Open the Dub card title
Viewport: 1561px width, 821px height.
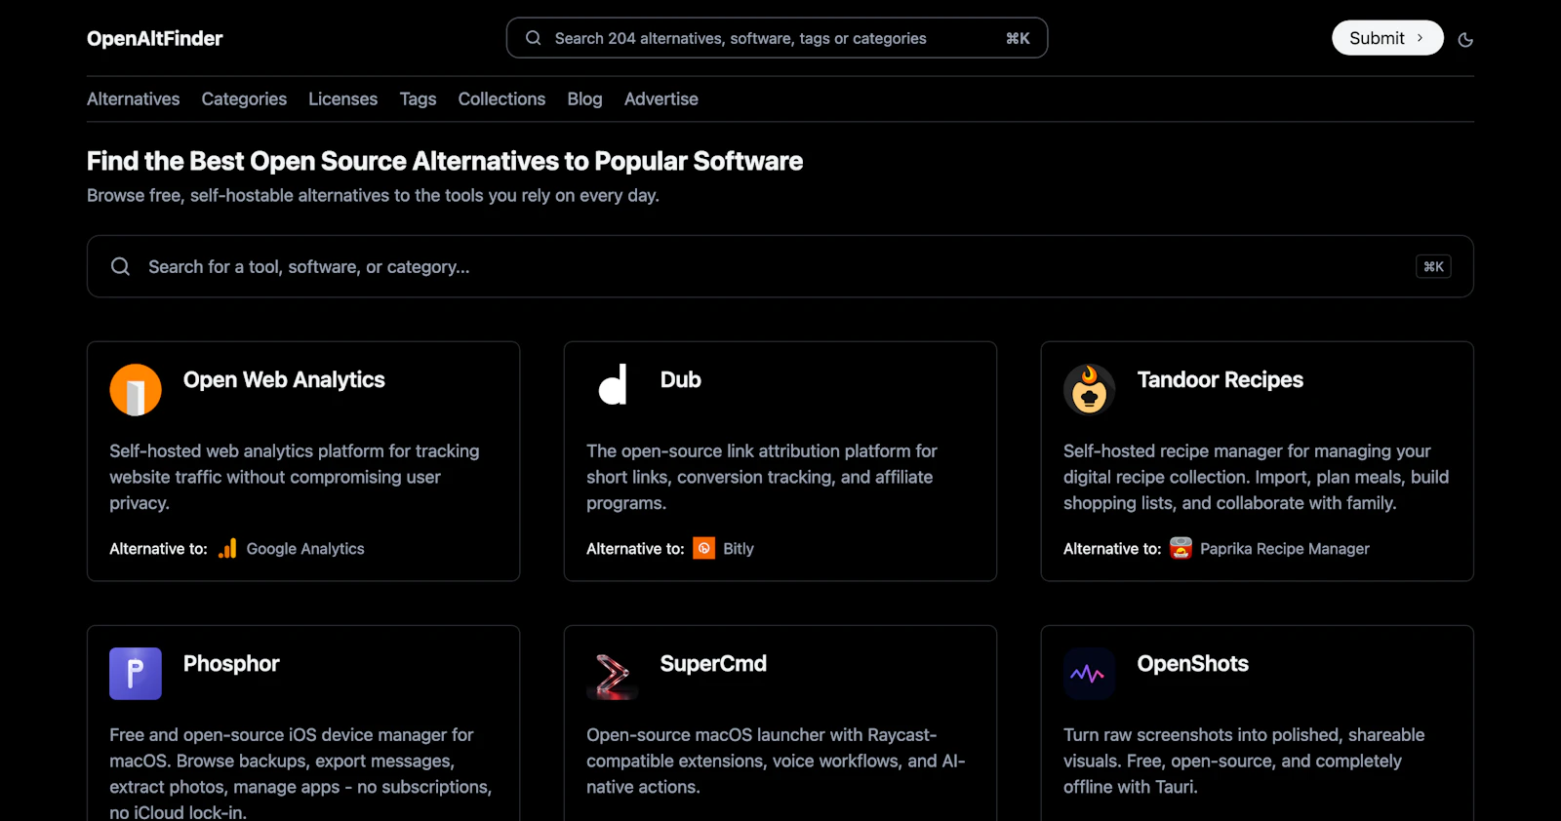680,379
